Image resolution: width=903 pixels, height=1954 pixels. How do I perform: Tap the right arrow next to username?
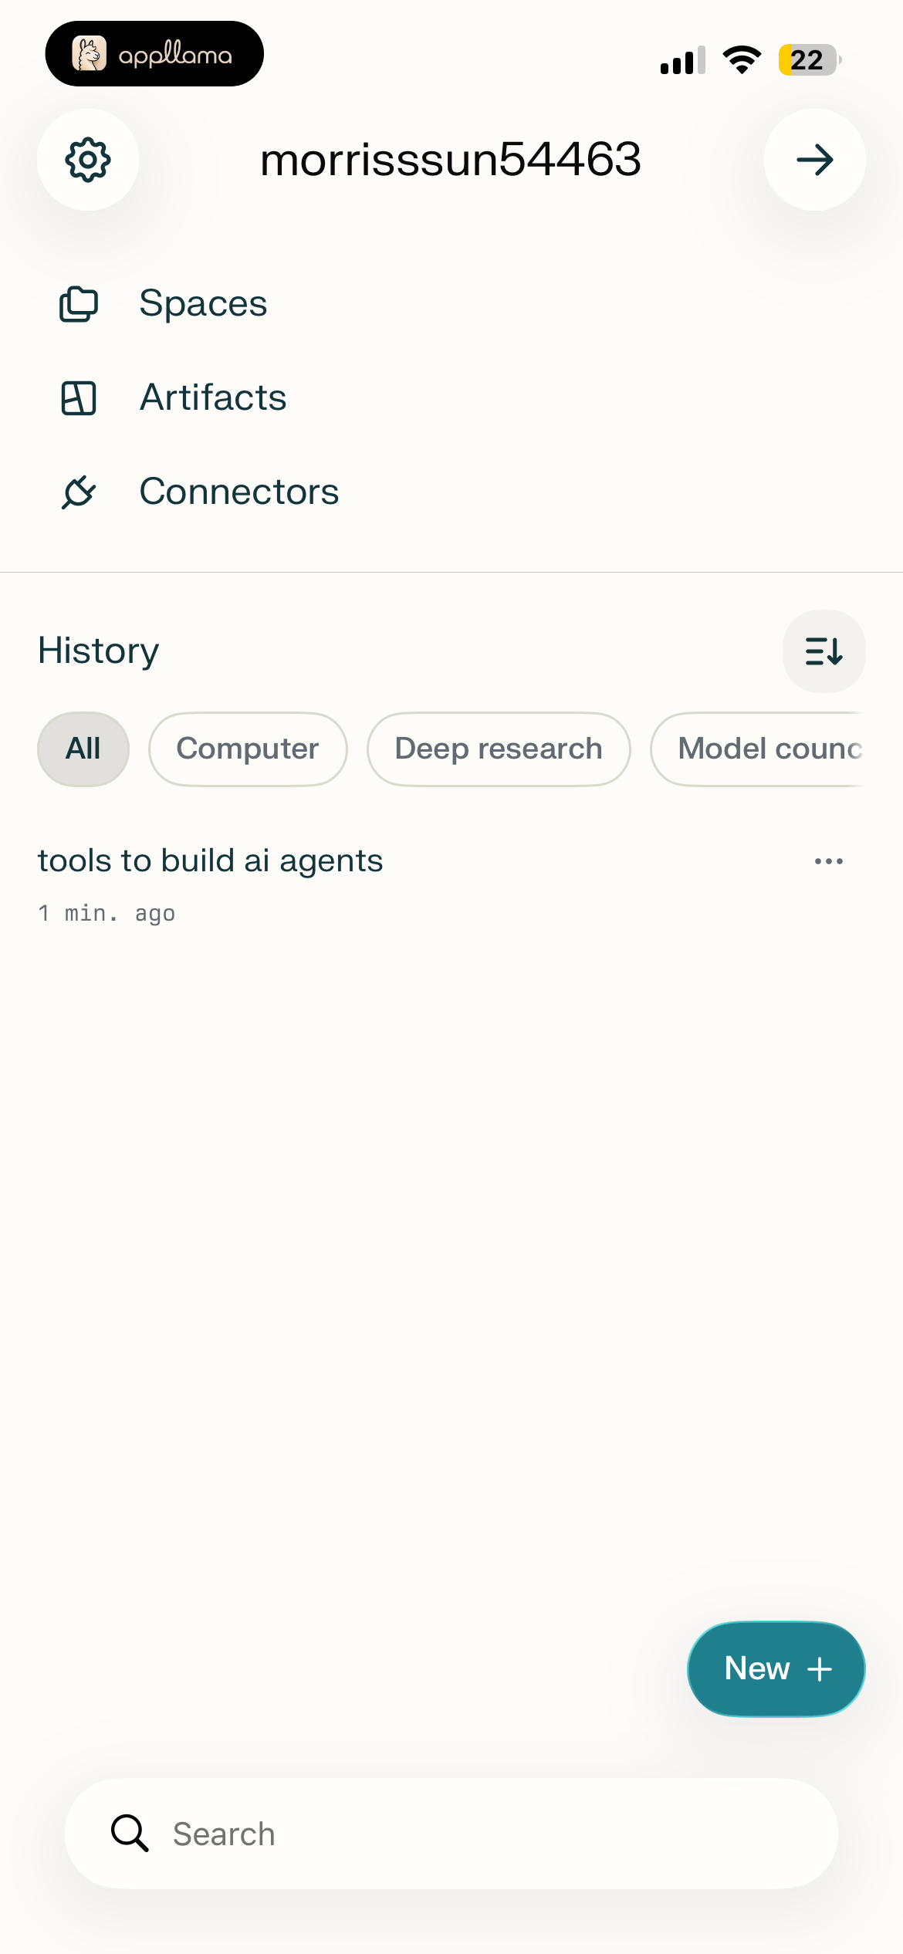(x=814, y=160)
